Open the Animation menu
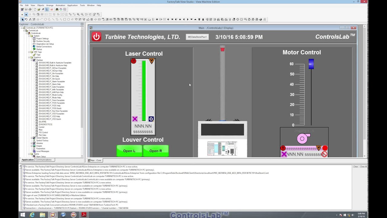Screen dimensions: 387x218 point(60,5)
